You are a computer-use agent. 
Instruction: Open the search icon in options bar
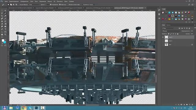pyautogui.click(x=189, y=5)
